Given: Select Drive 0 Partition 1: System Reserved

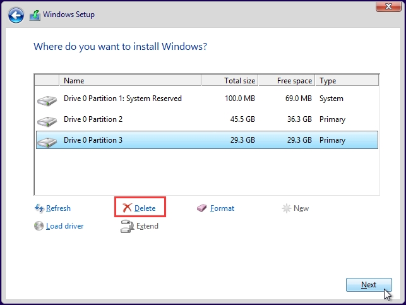Looking at the screenshot, I should [122, 99].
